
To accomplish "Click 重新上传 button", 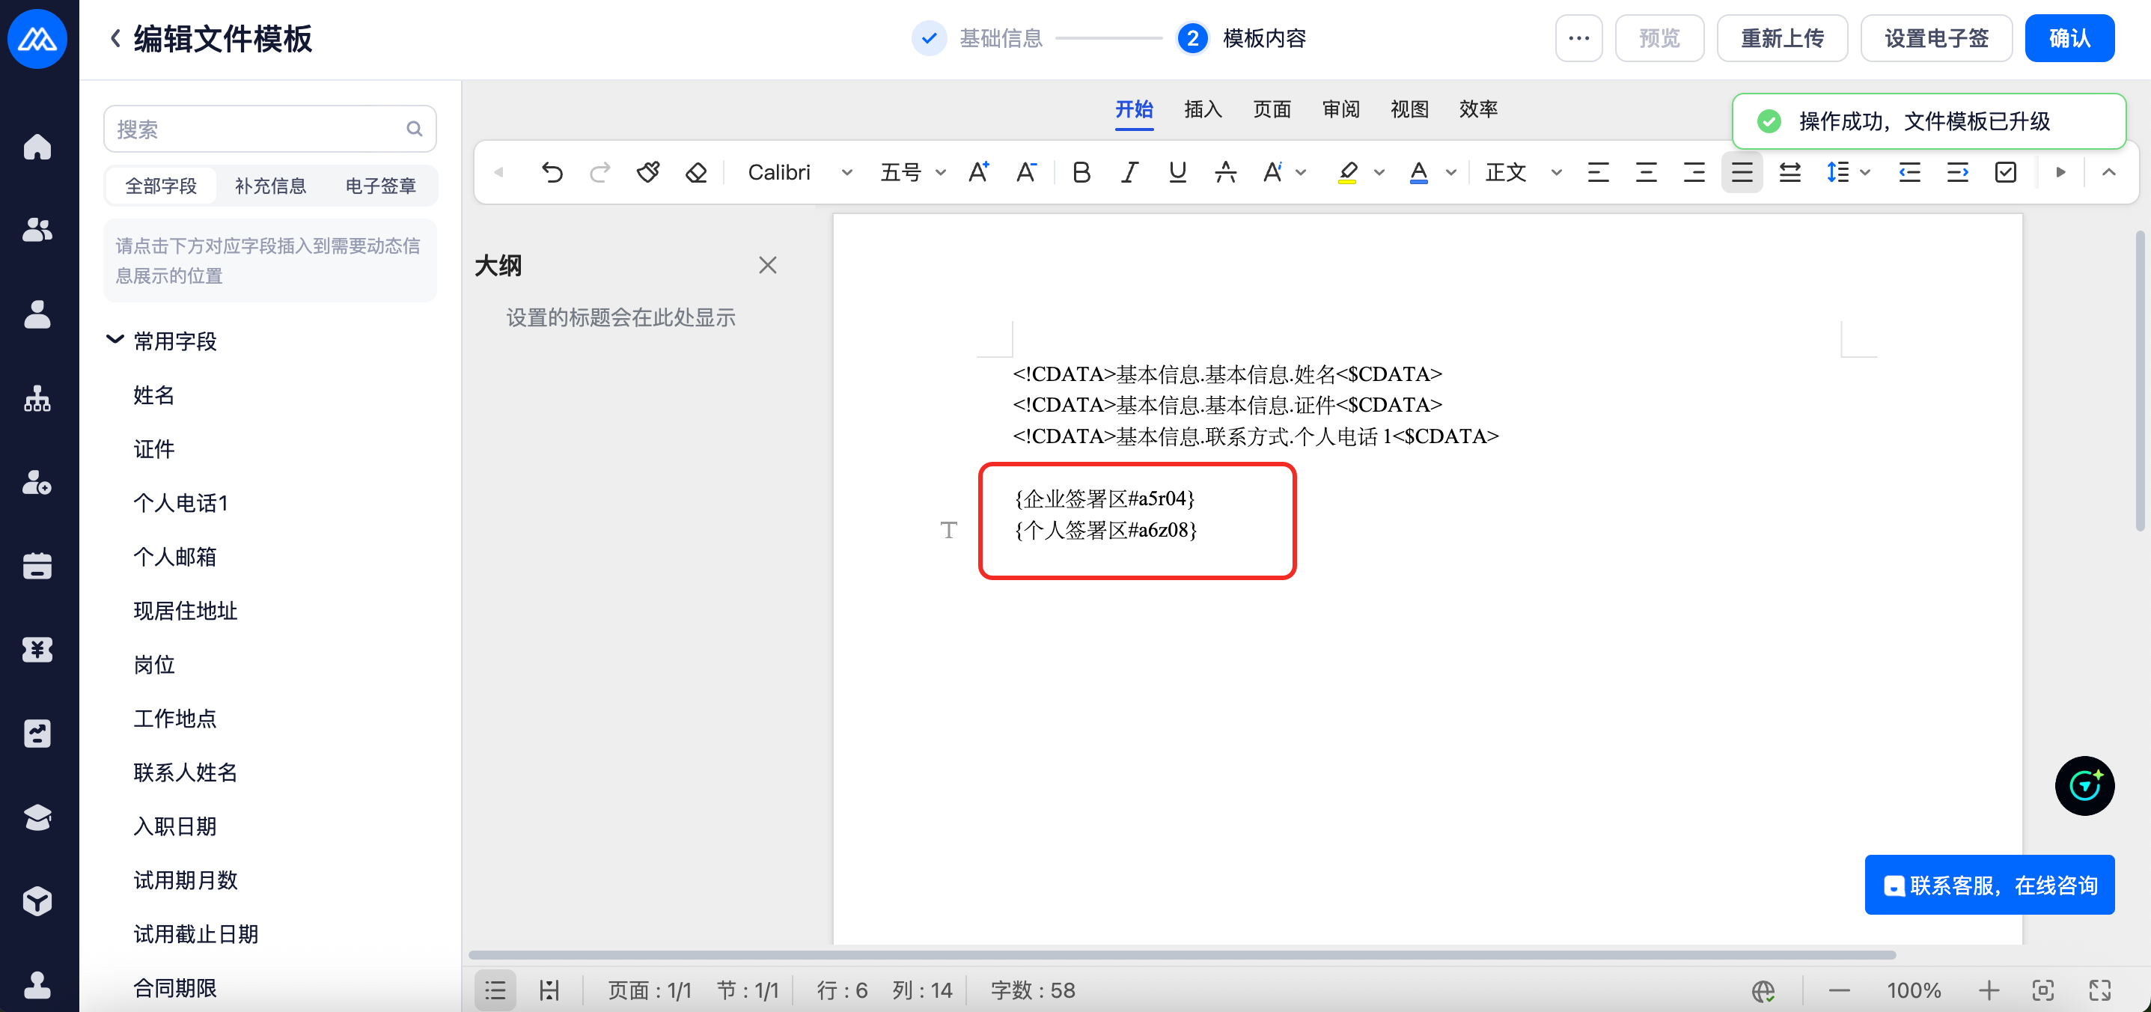I will point(1782,38).
